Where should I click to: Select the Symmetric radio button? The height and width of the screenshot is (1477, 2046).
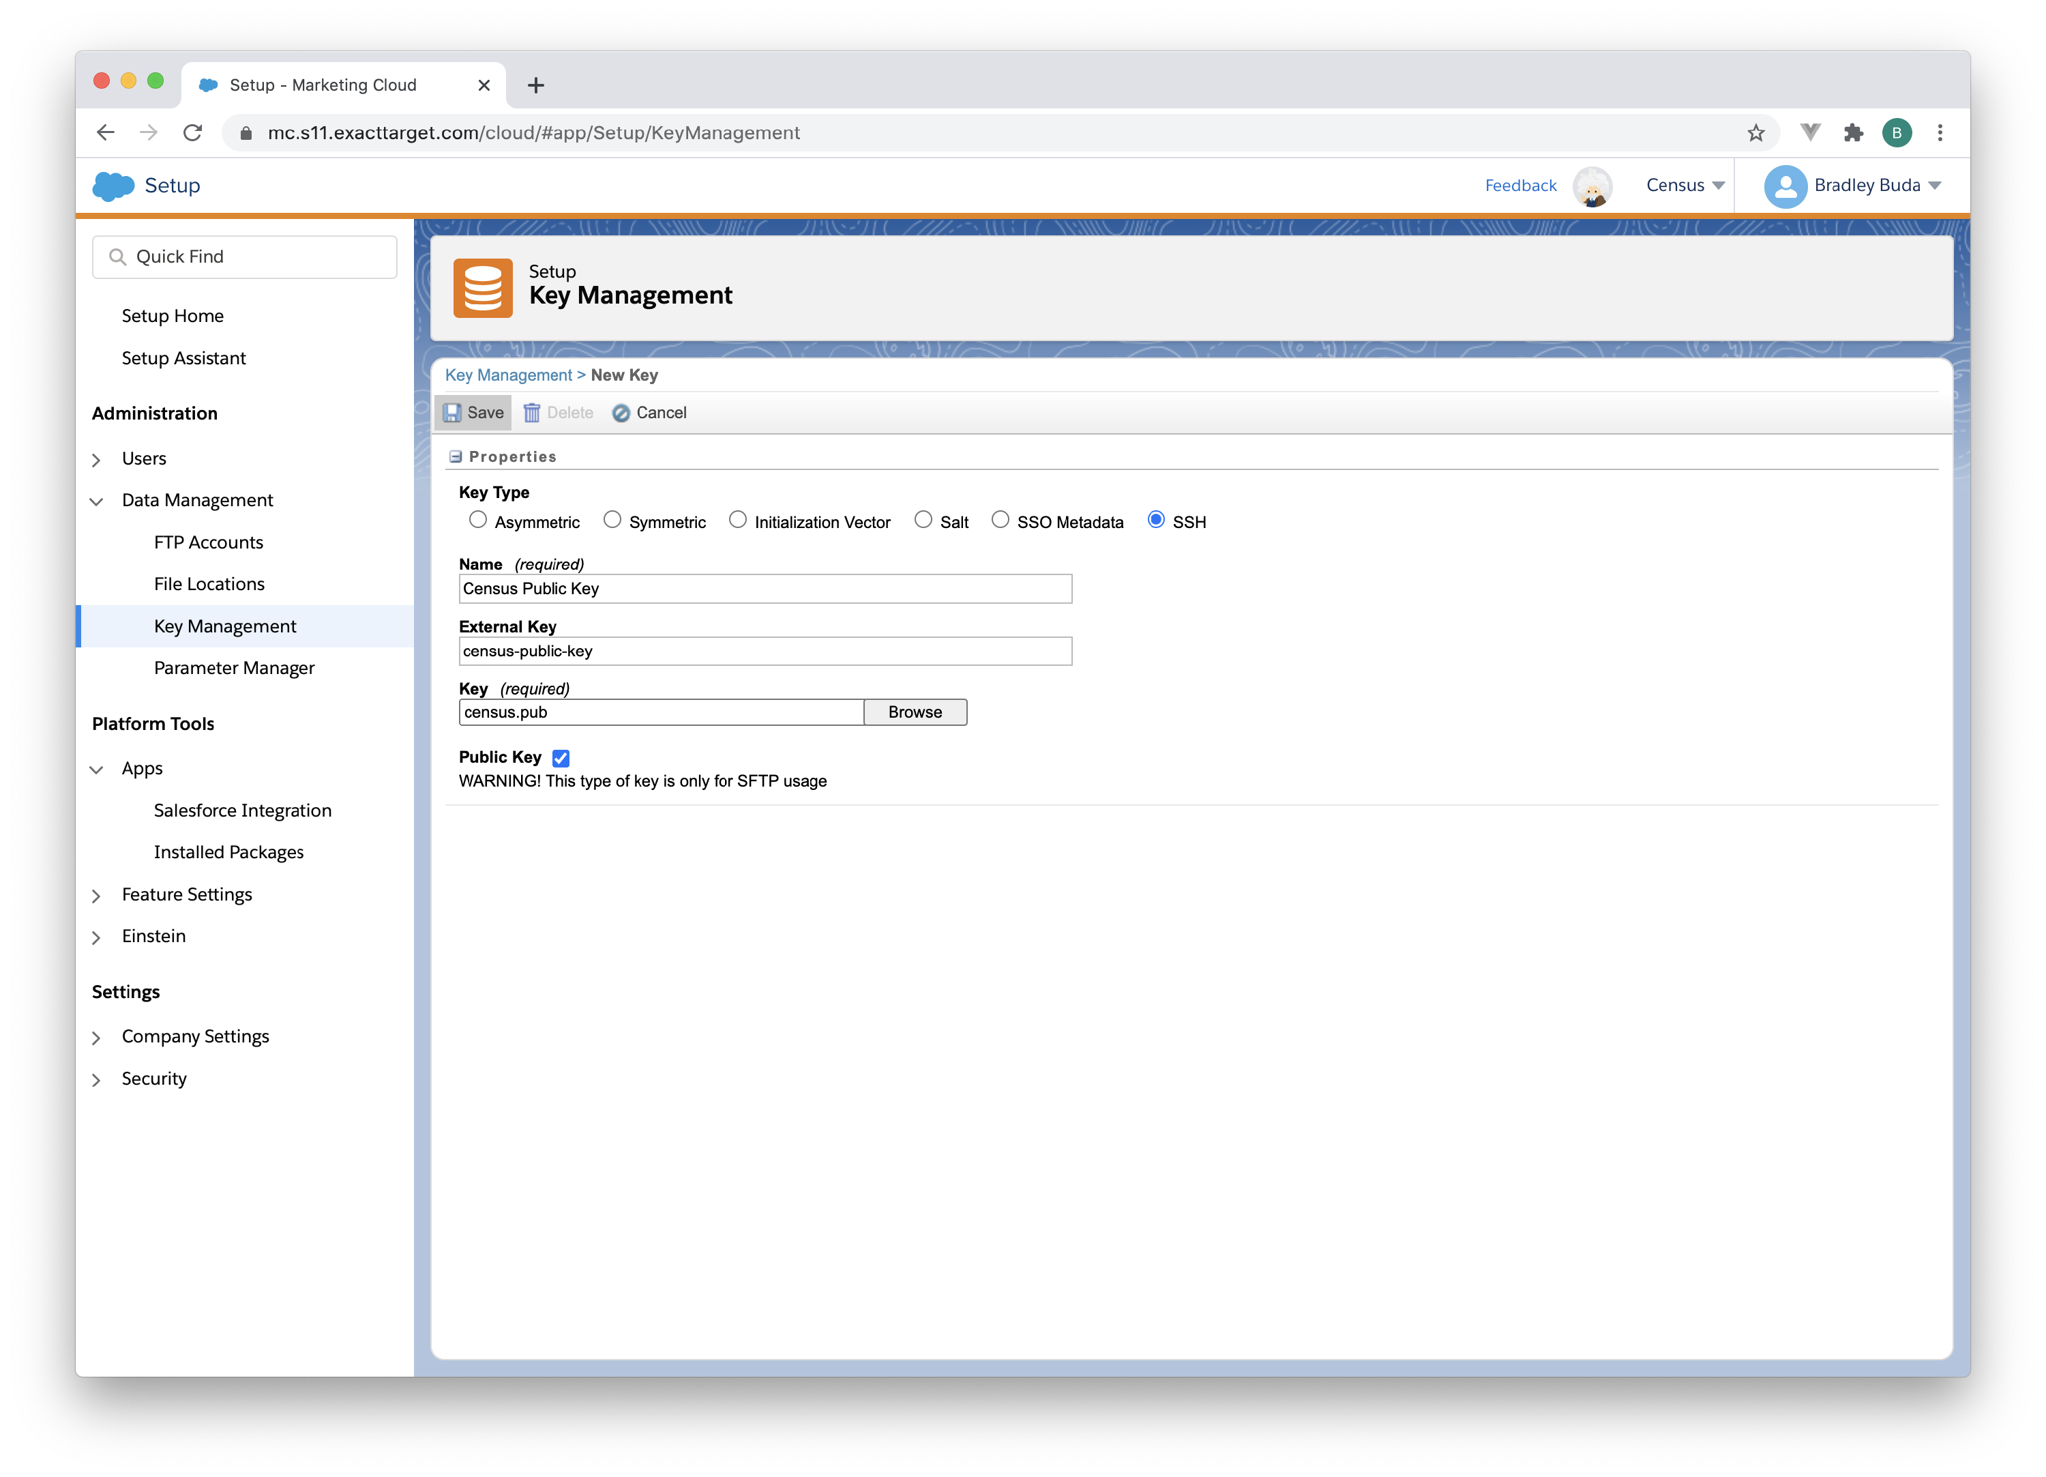click(612, 520)
